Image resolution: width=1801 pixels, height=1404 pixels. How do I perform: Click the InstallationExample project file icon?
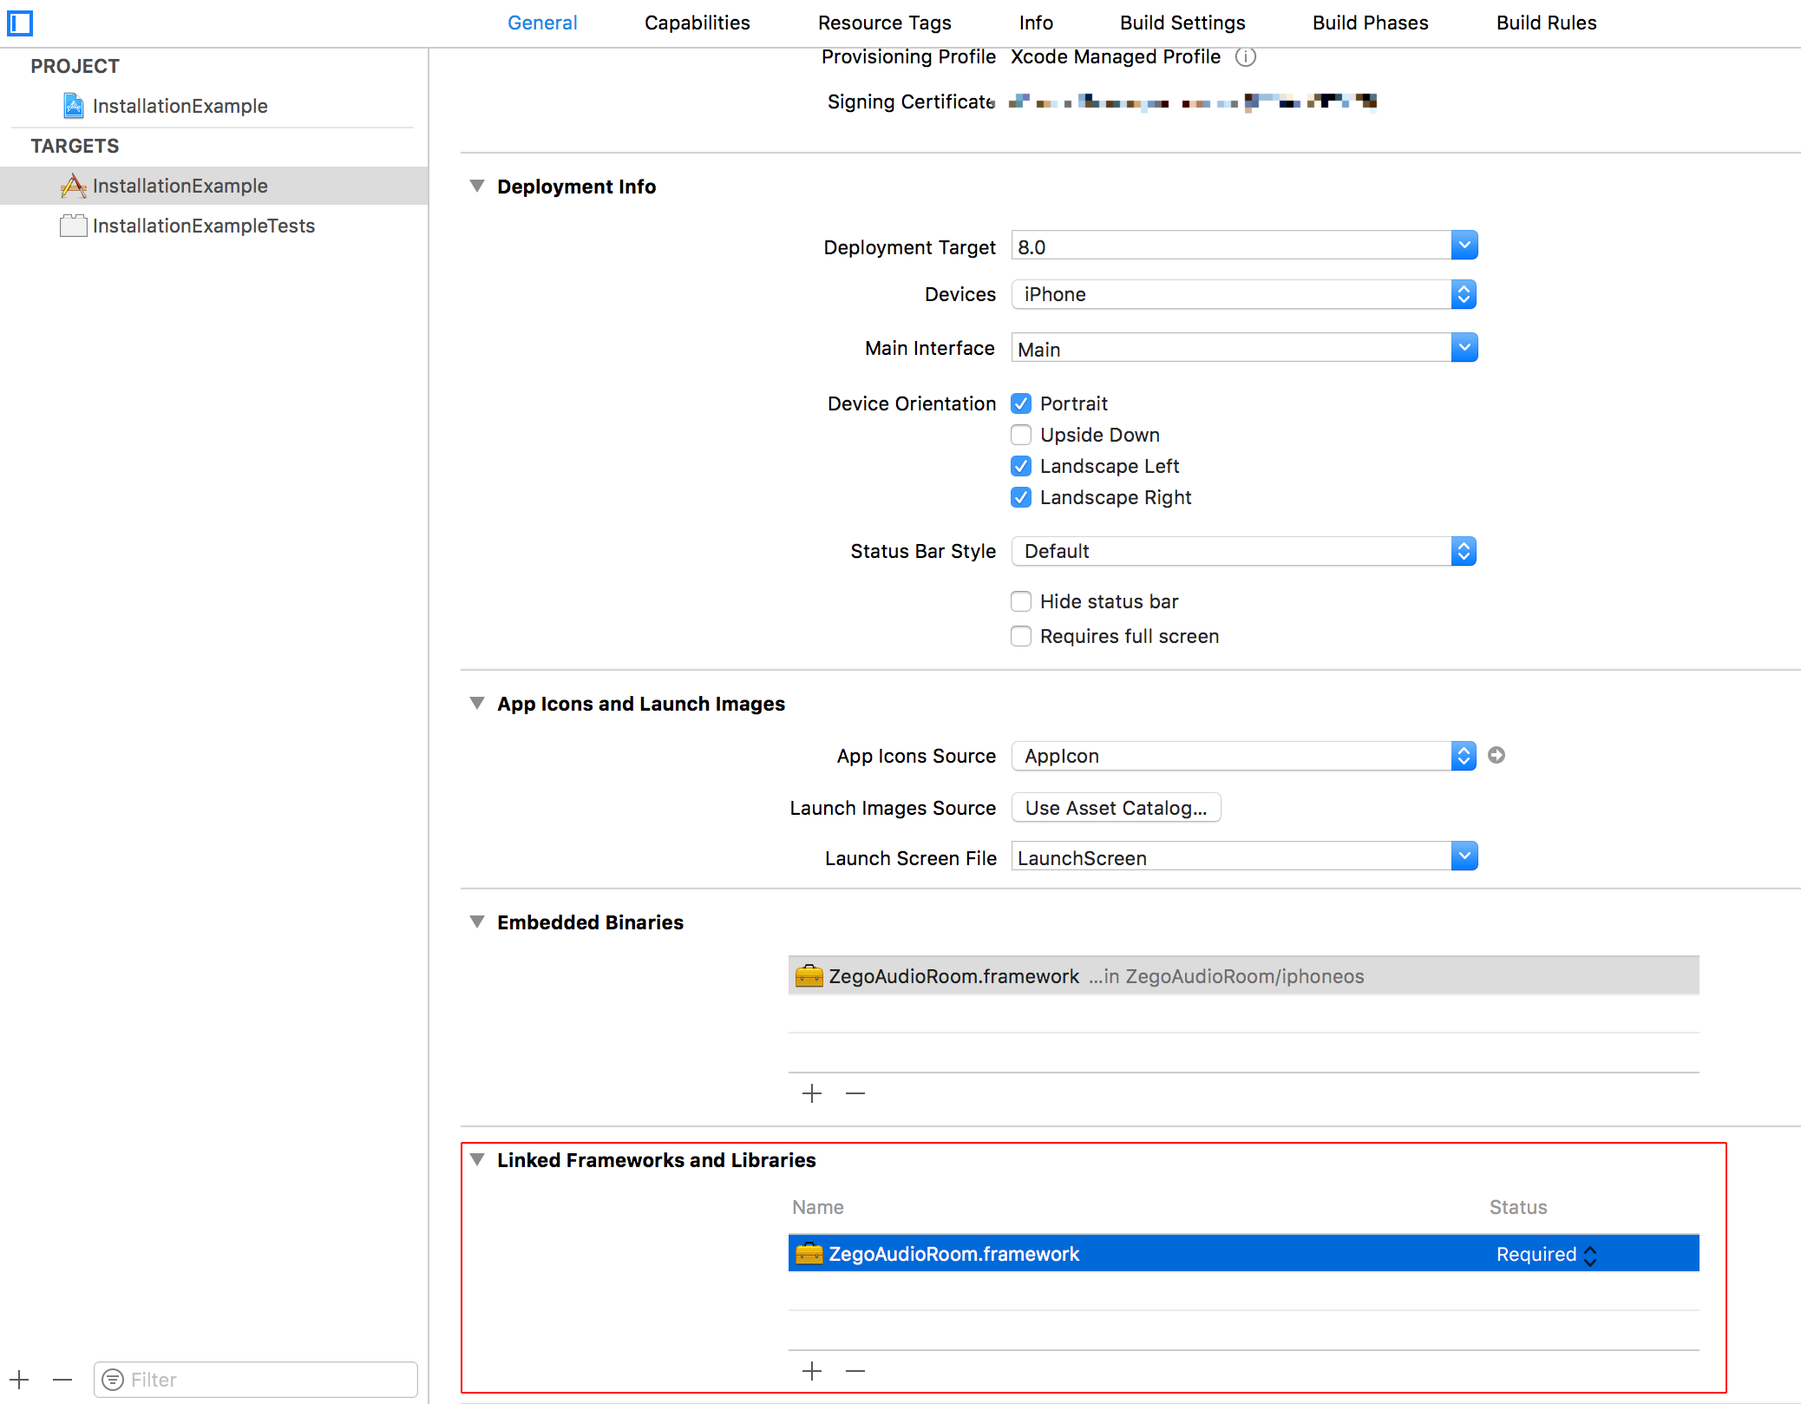coord(74,106)
